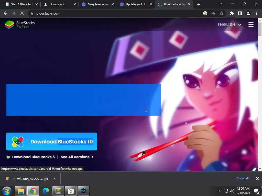Click the blue highlighted banner area
This screenshot has width=262, height=196.
click(x=83, y=100)
